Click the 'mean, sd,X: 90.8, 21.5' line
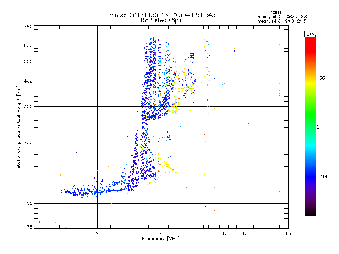Viewport: 339px width, 254px height. click(x=282, y=22)
